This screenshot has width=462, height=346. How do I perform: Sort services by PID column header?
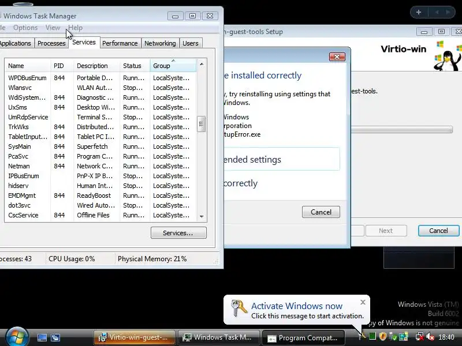point(62,66)
